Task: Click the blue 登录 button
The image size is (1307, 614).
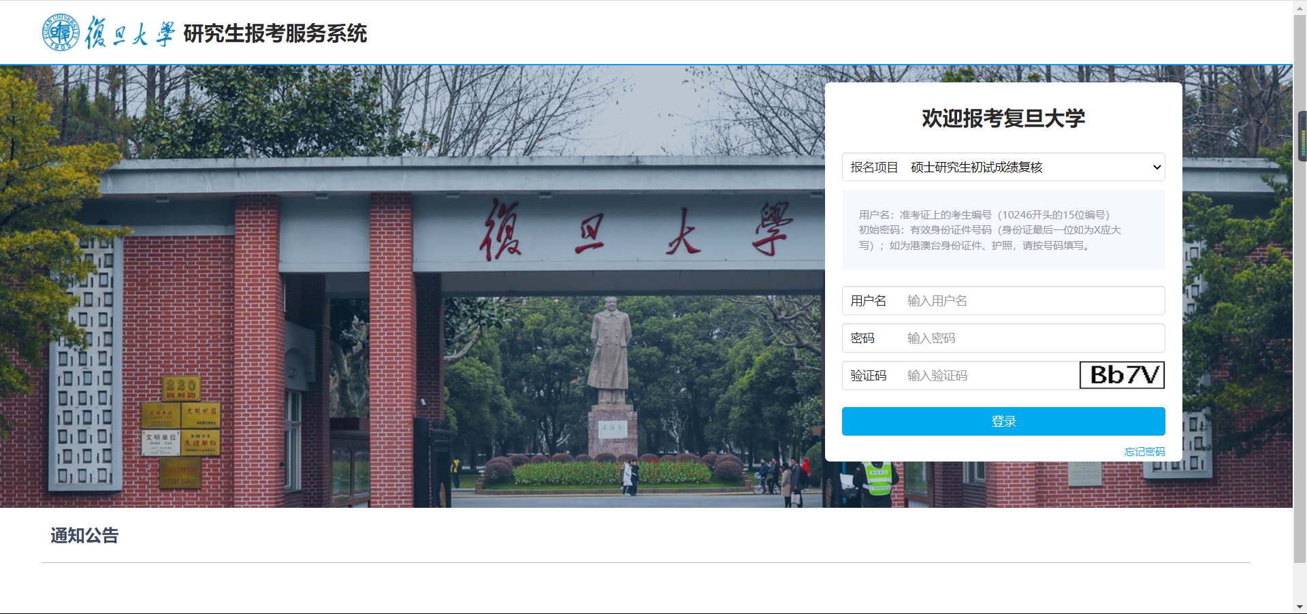Action: click(x=1003, y=421)
